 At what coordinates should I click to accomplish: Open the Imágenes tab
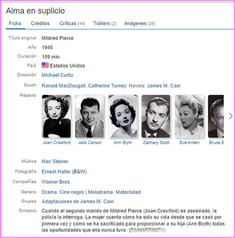(x=140, y=23)
